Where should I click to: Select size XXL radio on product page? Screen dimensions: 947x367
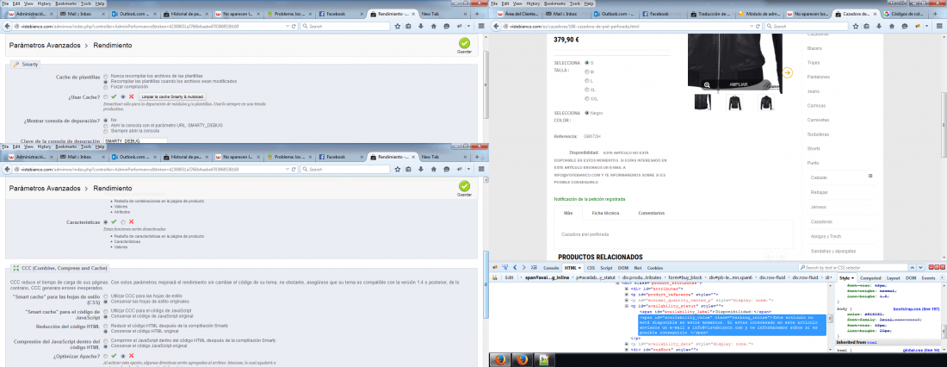coord(587,98)
